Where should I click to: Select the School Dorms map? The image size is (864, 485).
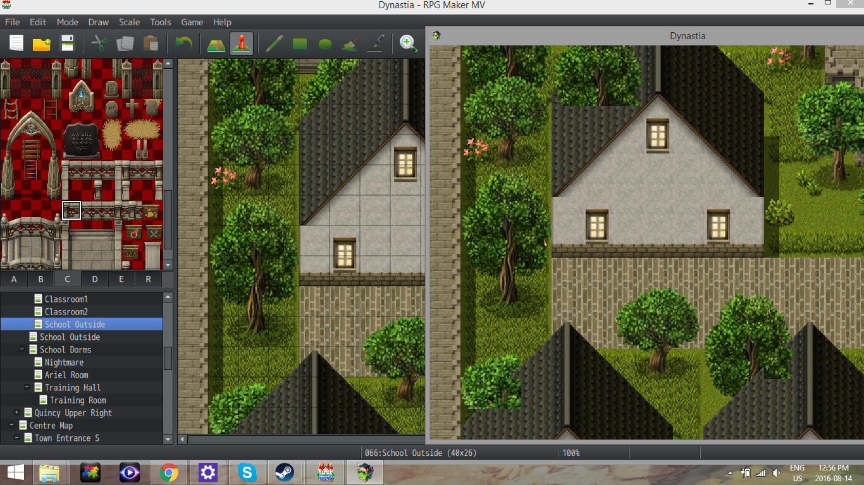click(x=65, y=349)
